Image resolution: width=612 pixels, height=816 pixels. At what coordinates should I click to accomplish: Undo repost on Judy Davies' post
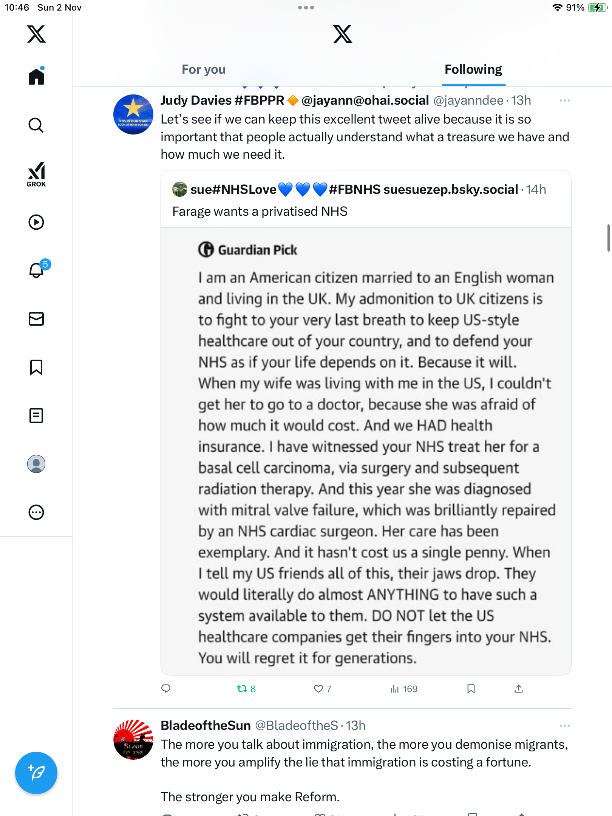[x=242, y=689]
